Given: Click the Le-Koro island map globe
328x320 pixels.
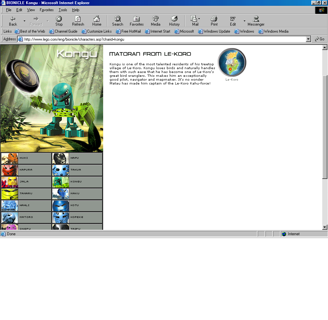Looking at the screenshot, I should coord(232,62).
